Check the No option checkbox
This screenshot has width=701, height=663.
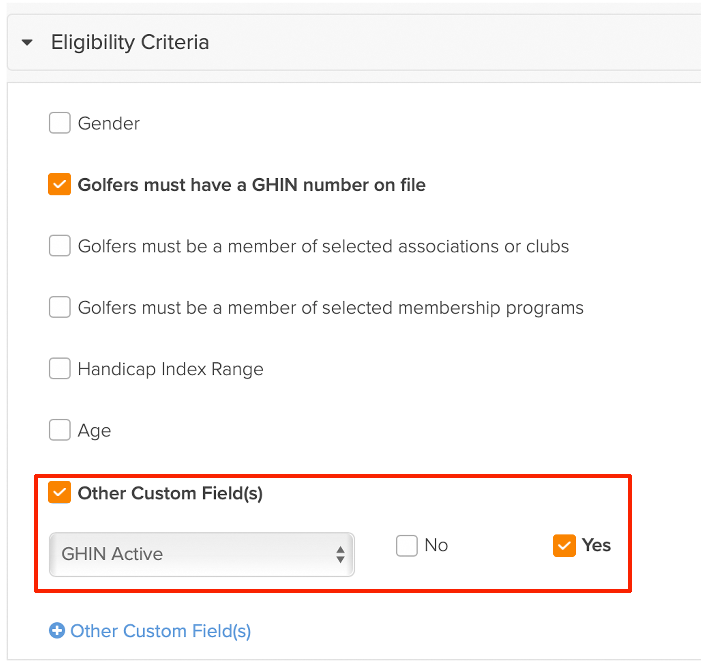coord(407,546)
